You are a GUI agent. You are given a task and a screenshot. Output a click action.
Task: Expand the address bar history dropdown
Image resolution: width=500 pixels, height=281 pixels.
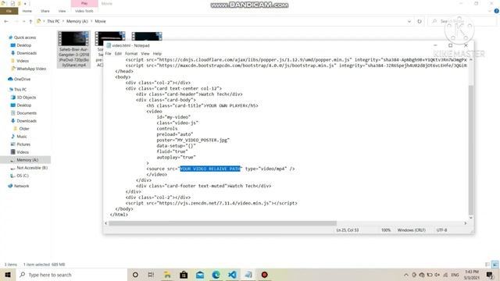tap(409, 21)
